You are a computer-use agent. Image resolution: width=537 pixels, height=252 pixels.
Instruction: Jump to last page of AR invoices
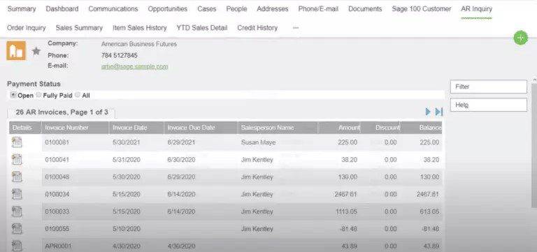[439, 112]
